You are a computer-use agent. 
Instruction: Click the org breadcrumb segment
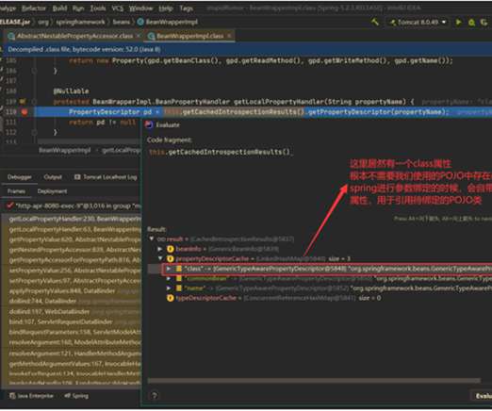pyautogui.click(x=43, y=22)
